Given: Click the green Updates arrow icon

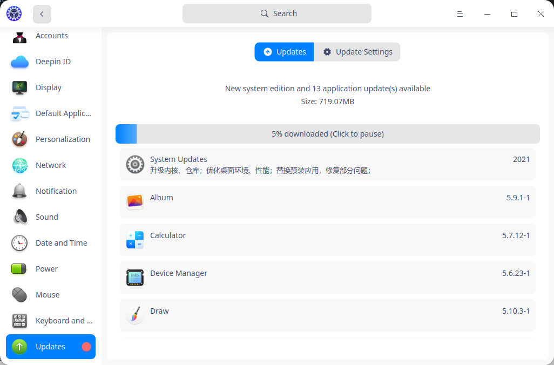Looking at the screenshot, I should pyautogui.click(x=19, y=347).
